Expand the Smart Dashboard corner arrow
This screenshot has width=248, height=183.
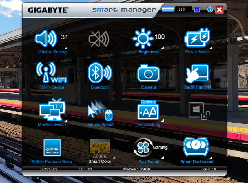[x=211, y=158]
